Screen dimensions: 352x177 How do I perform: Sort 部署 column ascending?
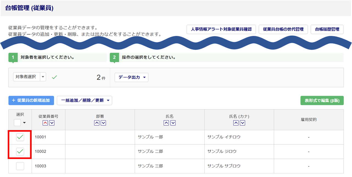(x=97, y=123)
